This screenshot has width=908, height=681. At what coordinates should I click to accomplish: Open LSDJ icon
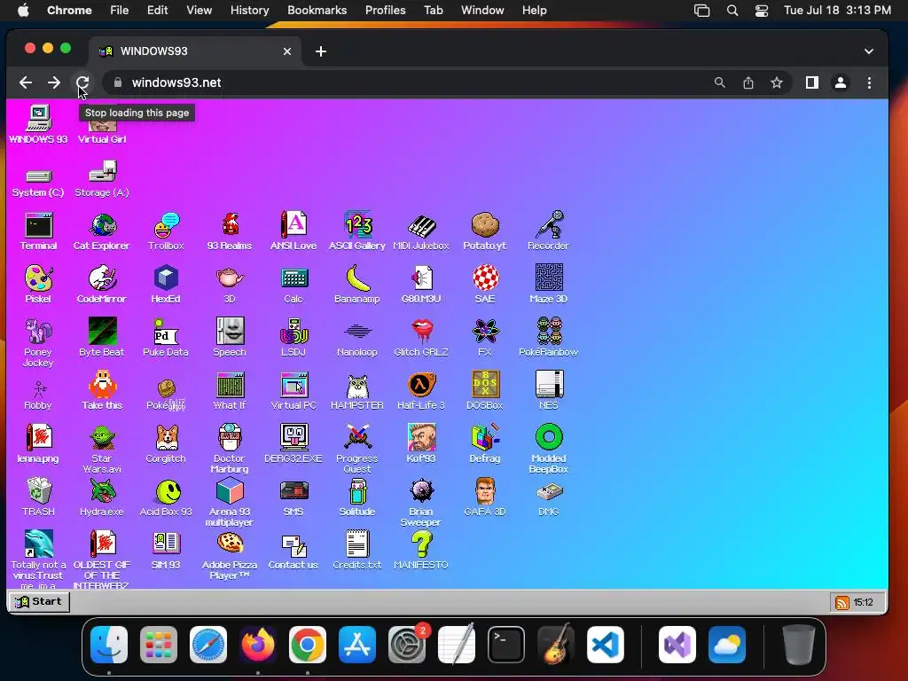(x=294, y=338)
